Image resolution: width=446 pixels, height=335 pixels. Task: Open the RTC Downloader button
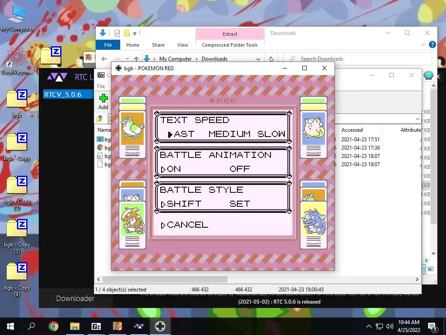click(x=75, y=298)
